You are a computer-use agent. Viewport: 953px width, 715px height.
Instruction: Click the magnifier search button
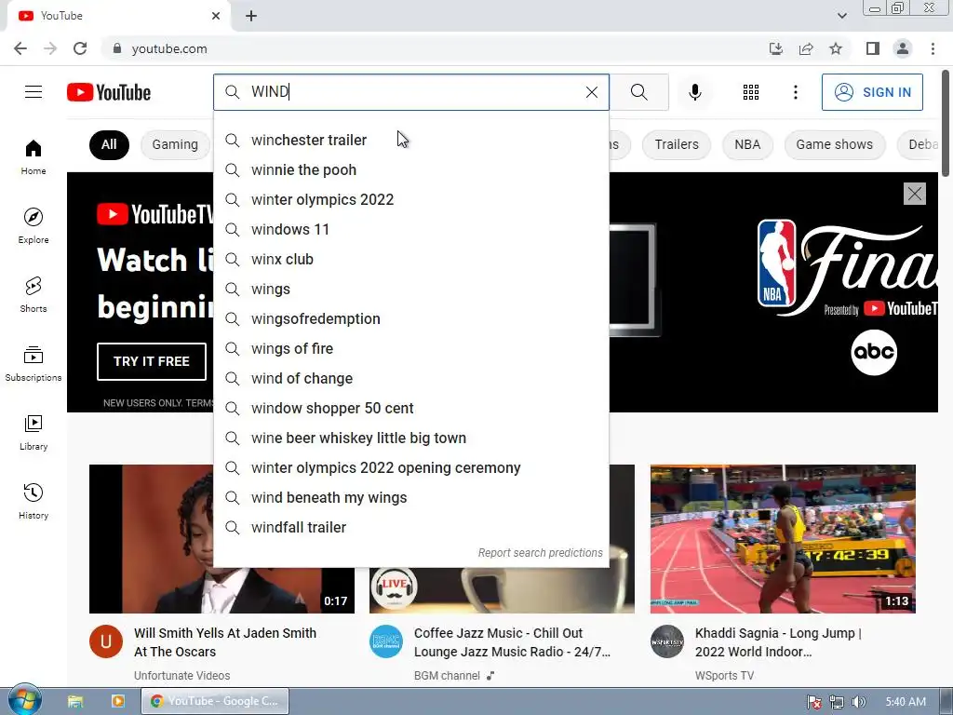pos(638,92)
